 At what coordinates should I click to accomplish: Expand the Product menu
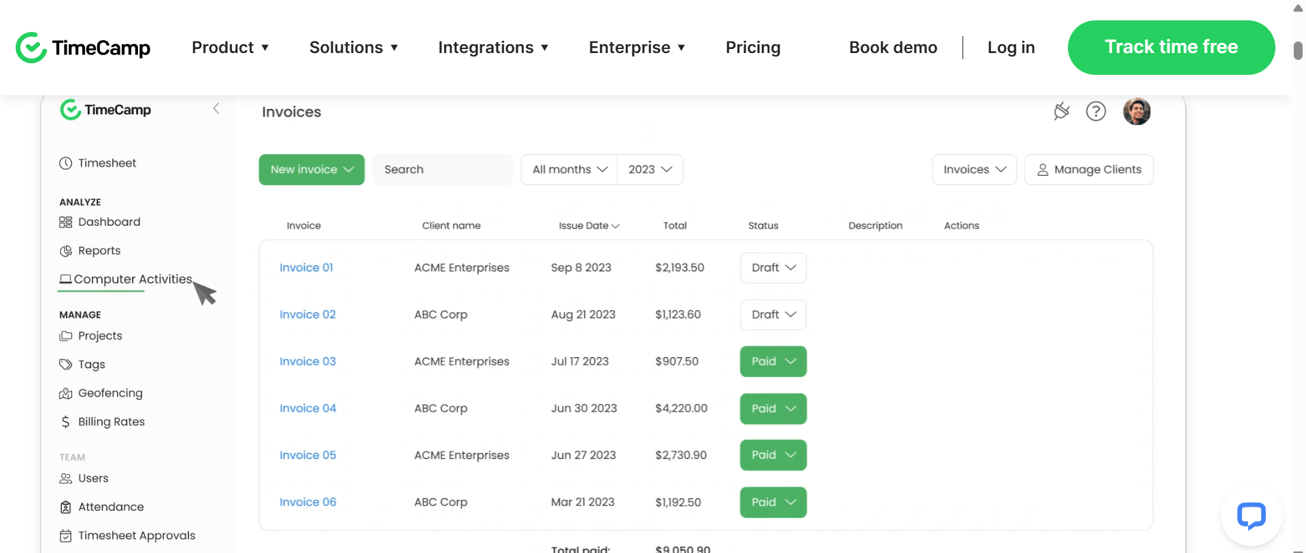231,48
